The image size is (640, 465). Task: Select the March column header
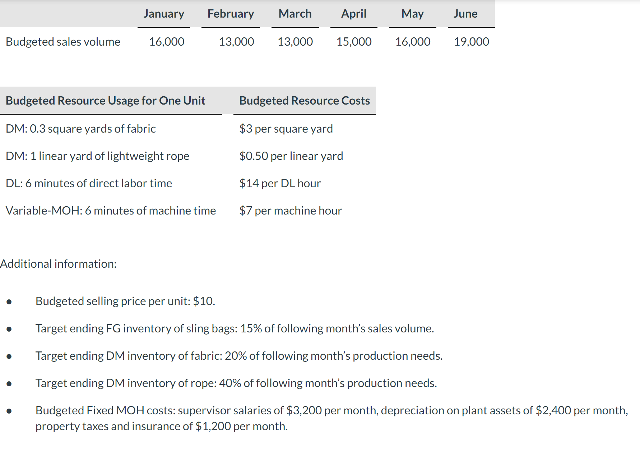click(295, 14)
